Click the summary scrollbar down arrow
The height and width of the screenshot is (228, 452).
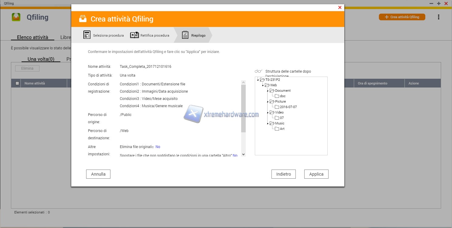[243, 154]
